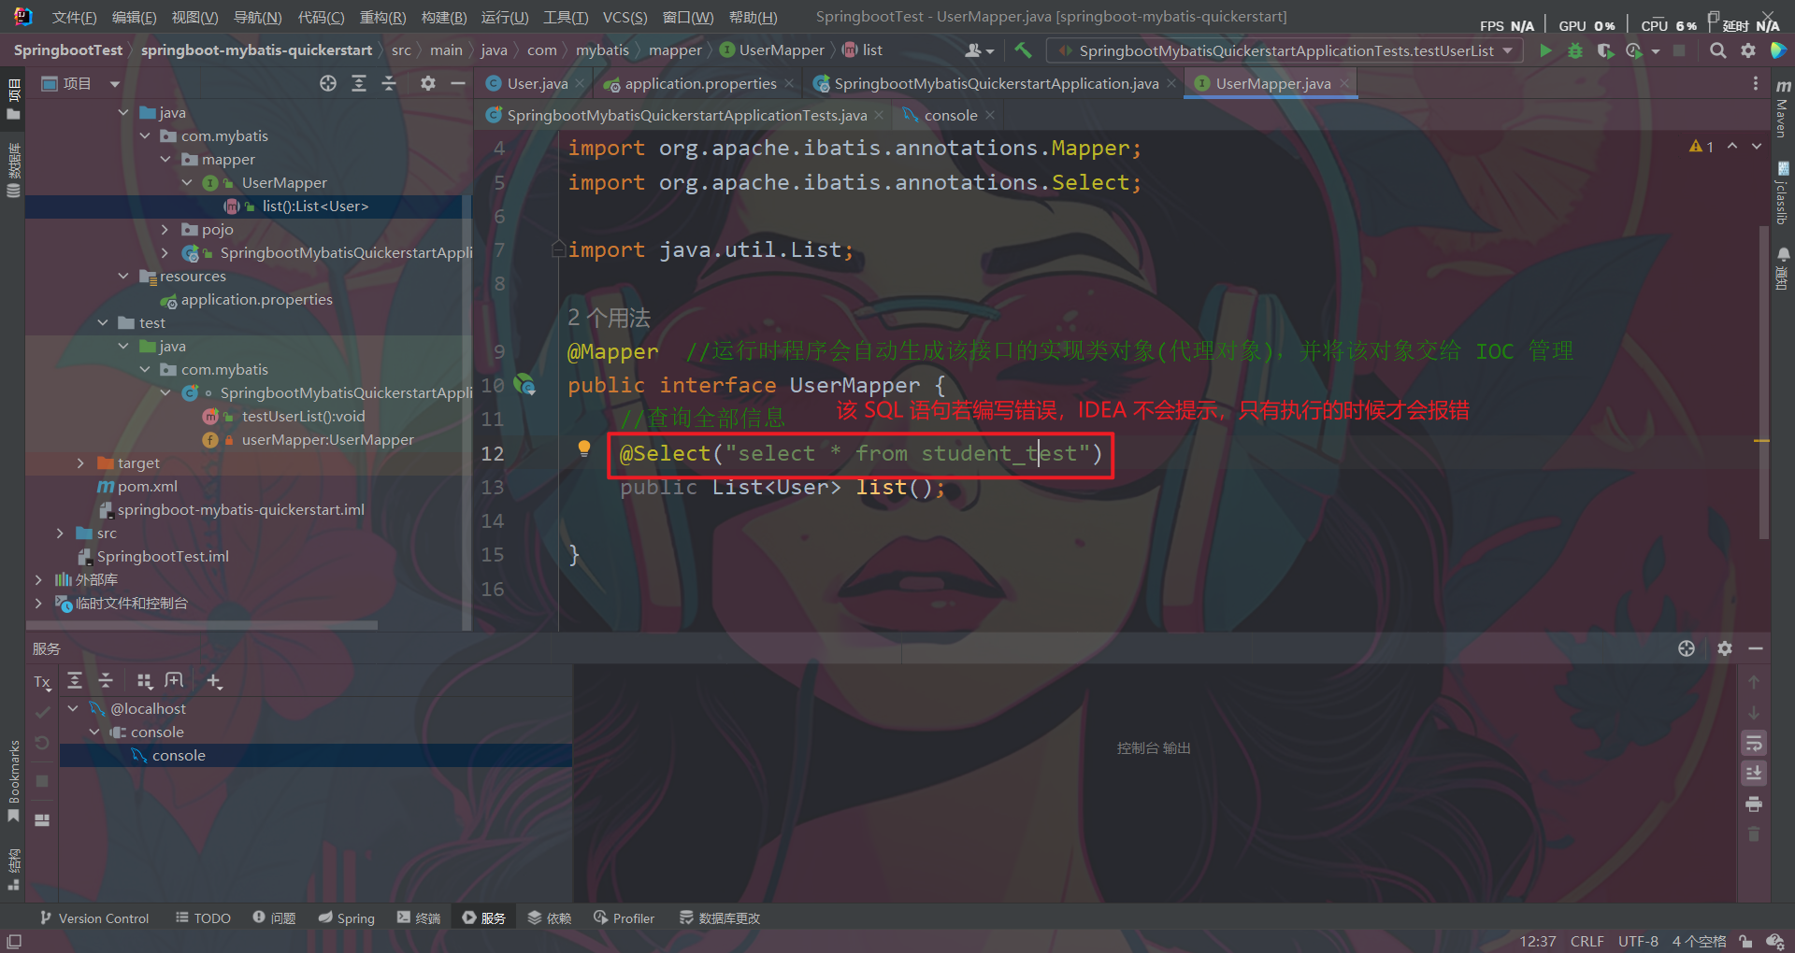
Task: Print console output with printer icon
Action: pos(1754,804)
